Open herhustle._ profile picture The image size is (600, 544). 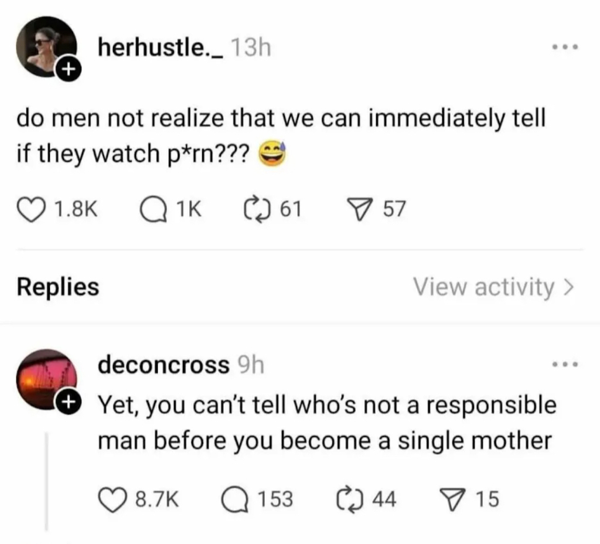tap(46, 47)
